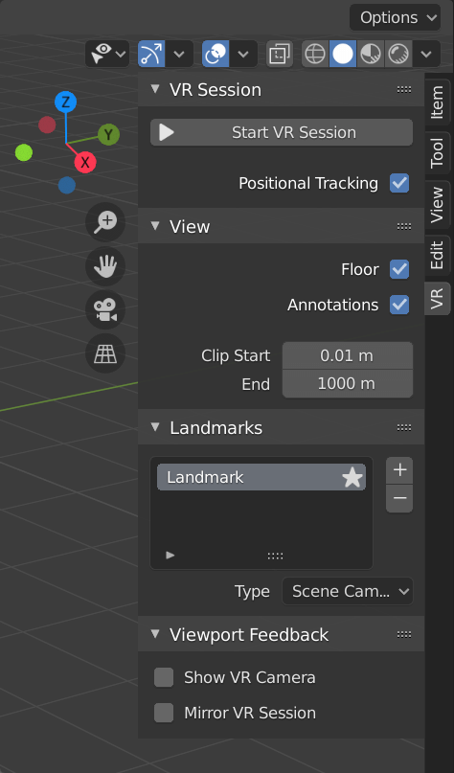454x773 pixels.
Task: Open the landmark Type Scene Camera dropdown
Action: coord(347,591)
